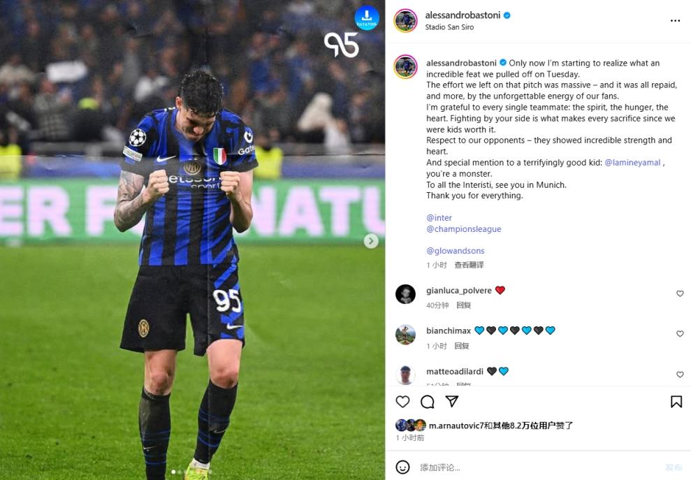
Task: Like gianluca_polvere's comment
Action: coord(680,293)
